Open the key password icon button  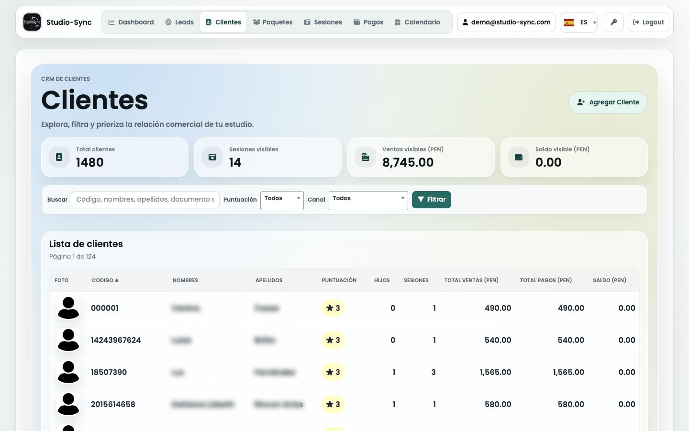click(x=614, y=22)
